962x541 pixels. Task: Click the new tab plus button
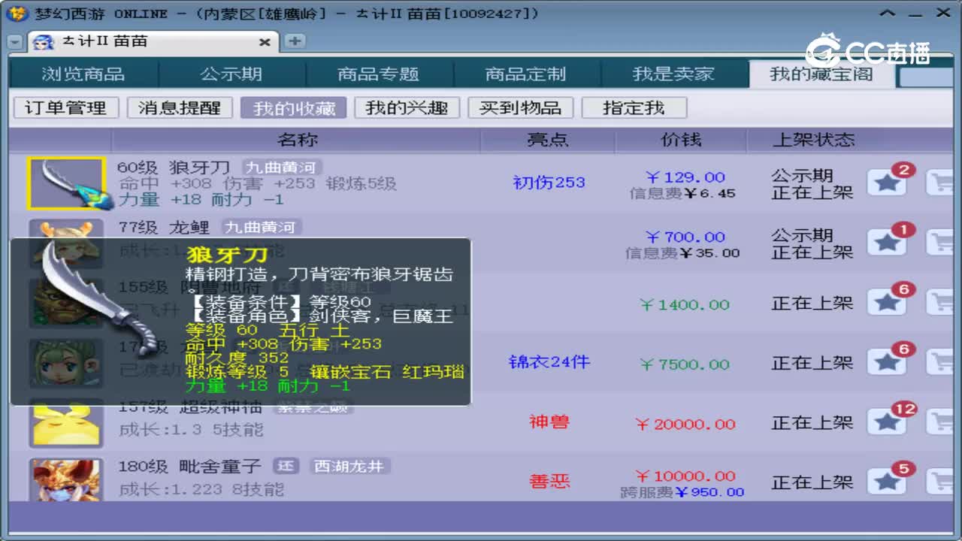pos(293,42)
